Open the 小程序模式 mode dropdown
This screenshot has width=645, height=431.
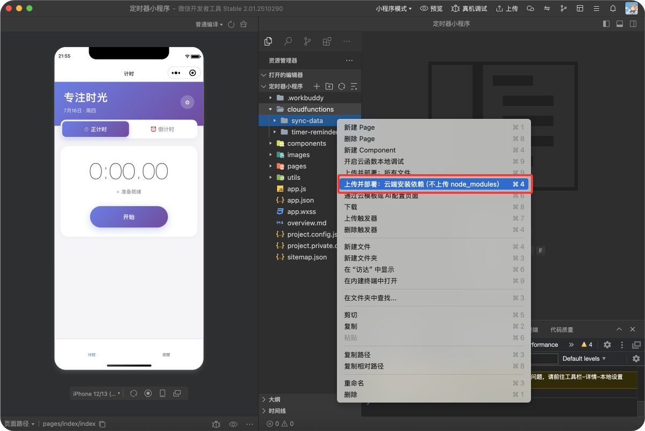(394, 9)
